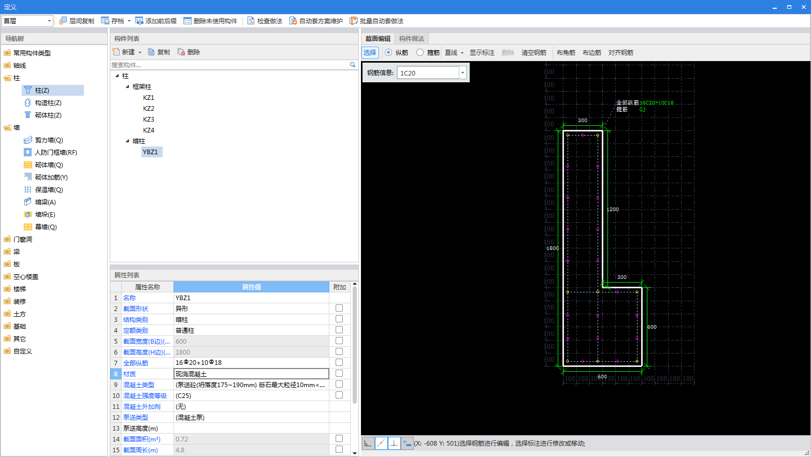Viewport: 811px width, 457px height.
Task: Open the 新建 dropdown arrow
Action: point(140,52)
